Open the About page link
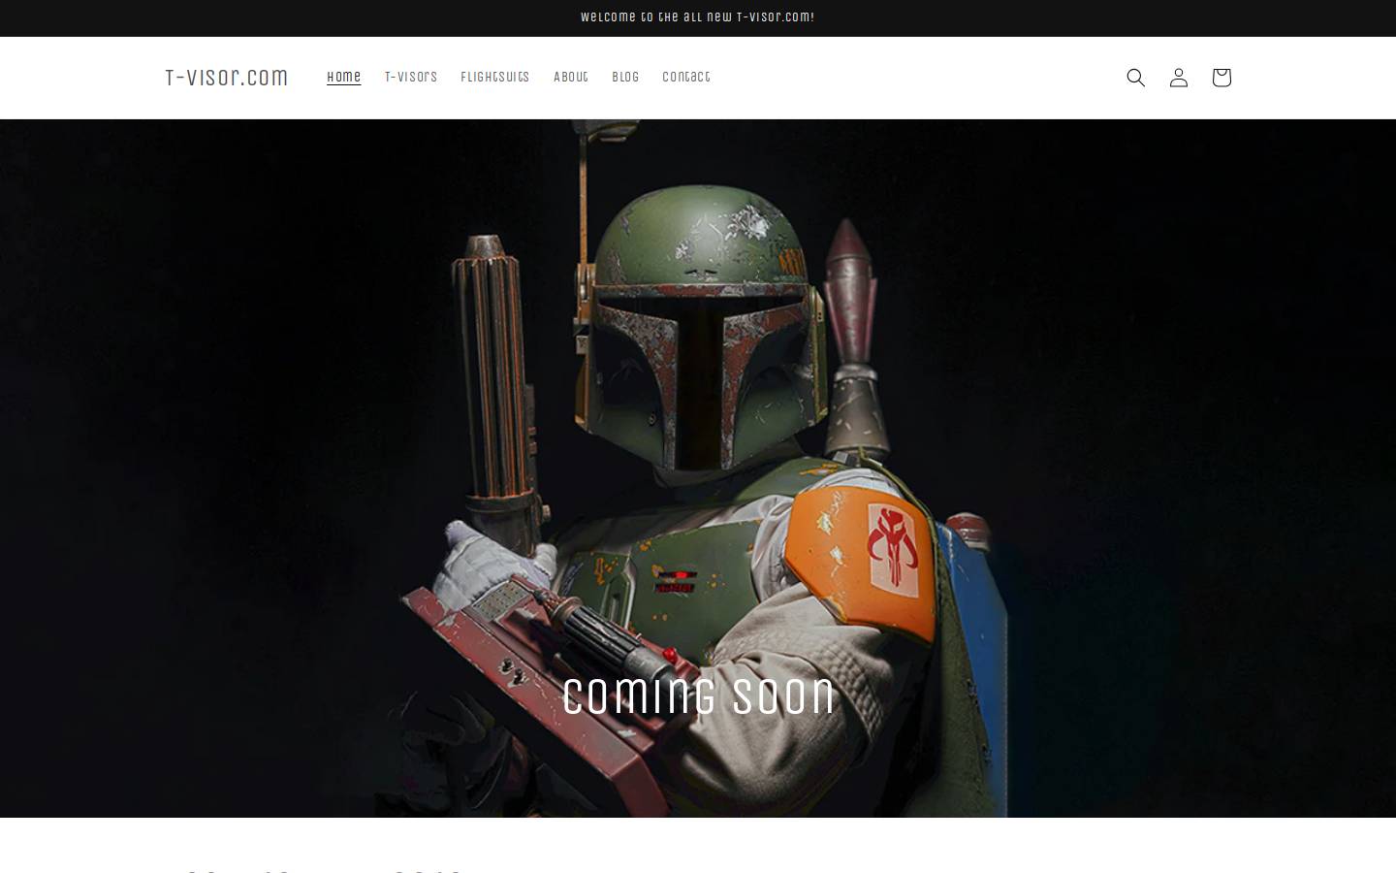This screenshot has width=1396, height=873. click(571, 78)
